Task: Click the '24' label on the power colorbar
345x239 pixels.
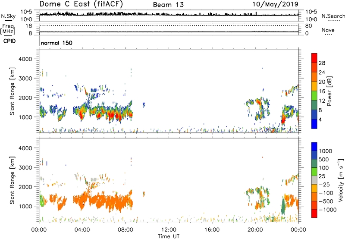Action: [322, 72]
